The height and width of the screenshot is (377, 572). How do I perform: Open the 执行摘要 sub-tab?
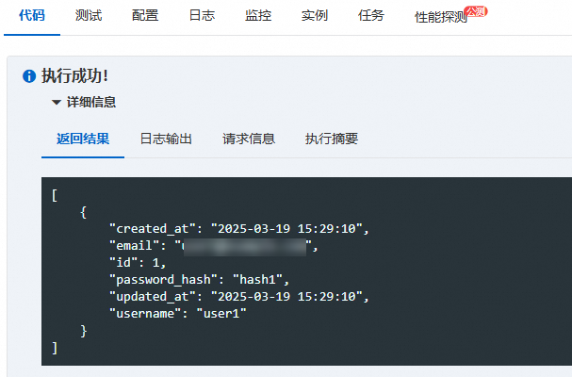pos(332,139)
